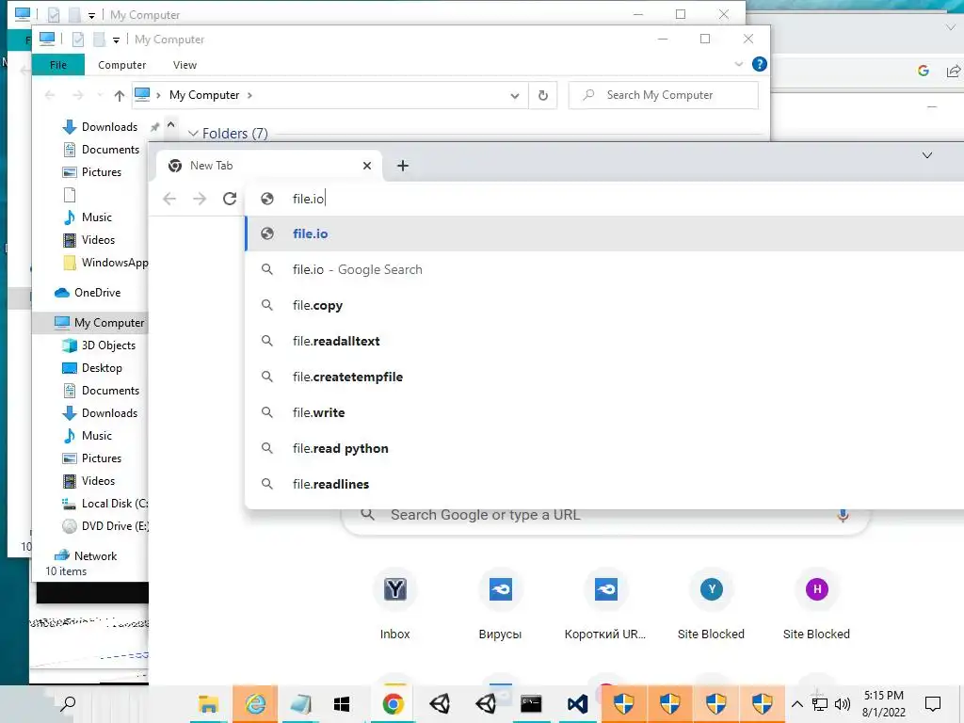This screenshot has width=964, height=723.
Task: Expand the Chrome tab search chevron
Action: click(x=927, y=155)
